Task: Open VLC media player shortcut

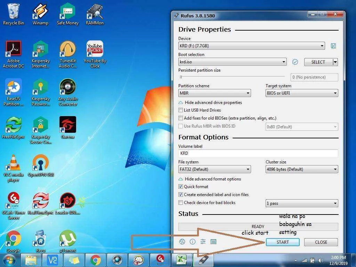Action: [x=14, y=168]
